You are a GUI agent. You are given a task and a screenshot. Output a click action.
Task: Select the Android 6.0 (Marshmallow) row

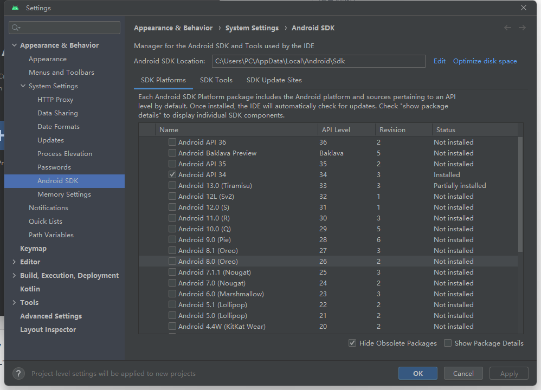(328, 294)
